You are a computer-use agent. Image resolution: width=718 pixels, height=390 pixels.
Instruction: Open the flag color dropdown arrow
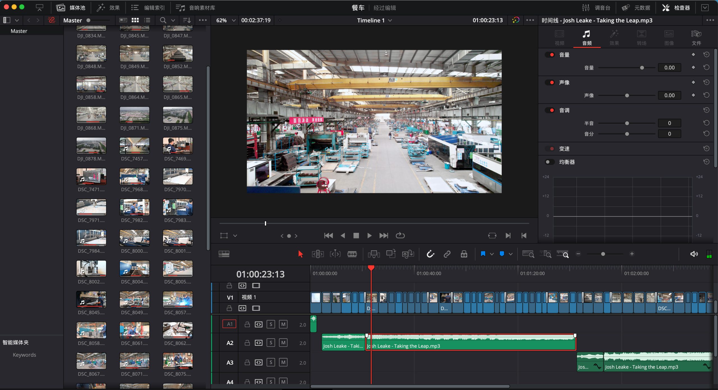coord(492,254)
